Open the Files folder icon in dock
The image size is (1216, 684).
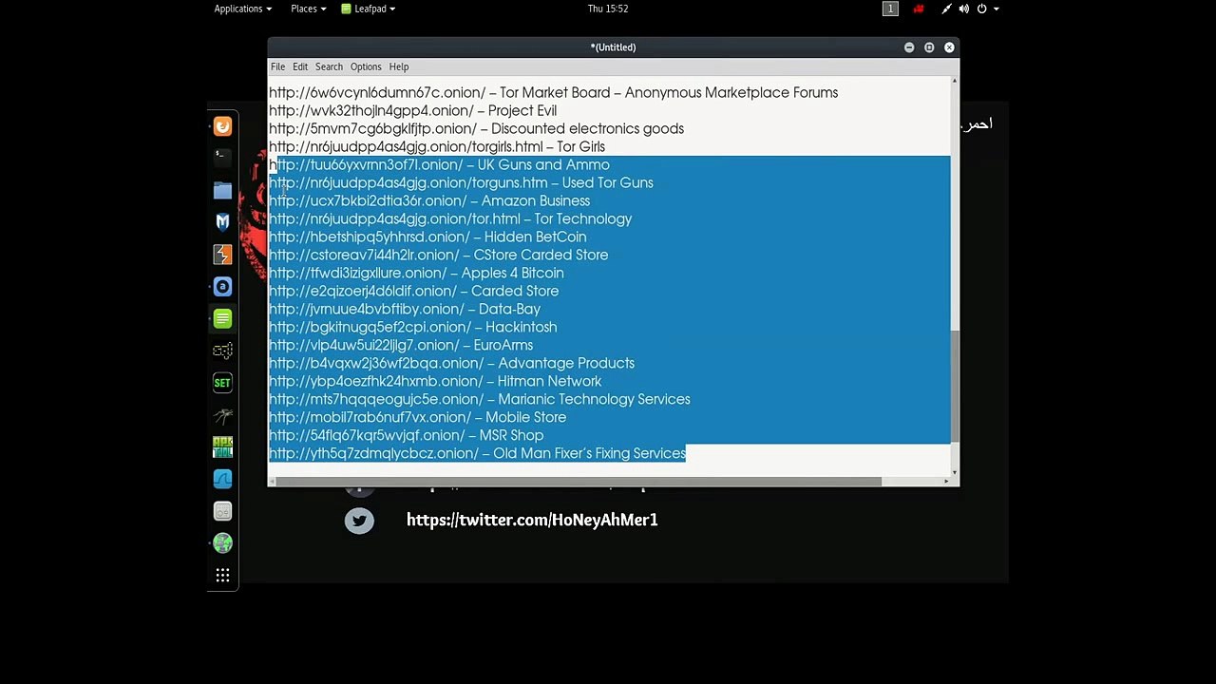222,190
